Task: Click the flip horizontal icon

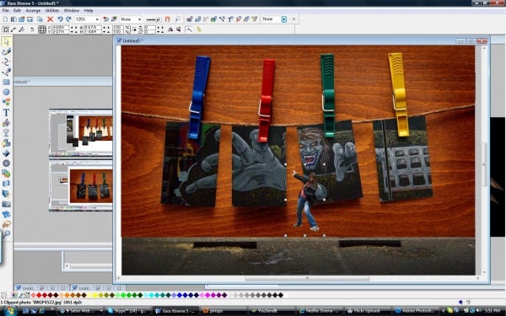Action: pyautogui.click(x=170, y=29)
